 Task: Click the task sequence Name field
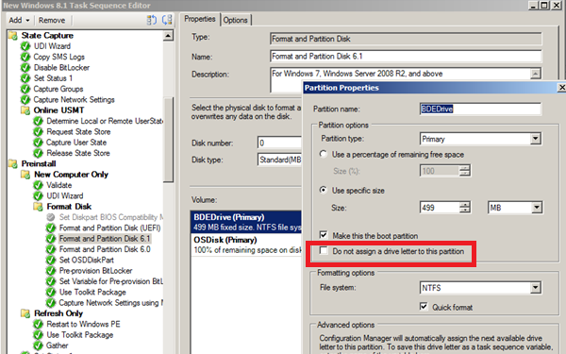[x=406, y=57]
